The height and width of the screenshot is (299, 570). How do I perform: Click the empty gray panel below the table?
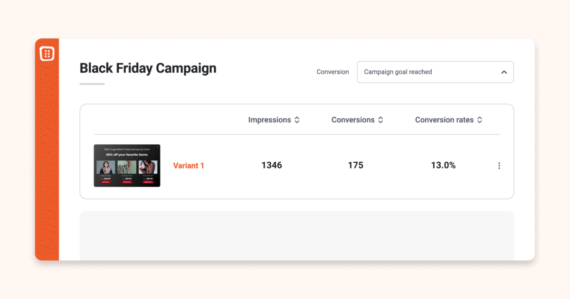[297, 235]
